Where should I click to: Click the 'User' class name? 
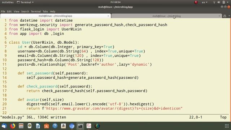[26, 43]
